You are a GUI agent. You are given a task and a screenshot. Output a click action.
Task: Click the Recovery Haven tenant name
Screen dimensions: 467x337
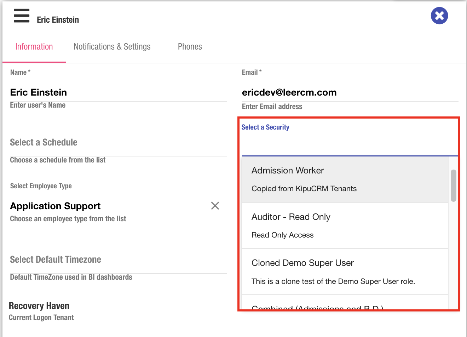[x=39, y=306]
